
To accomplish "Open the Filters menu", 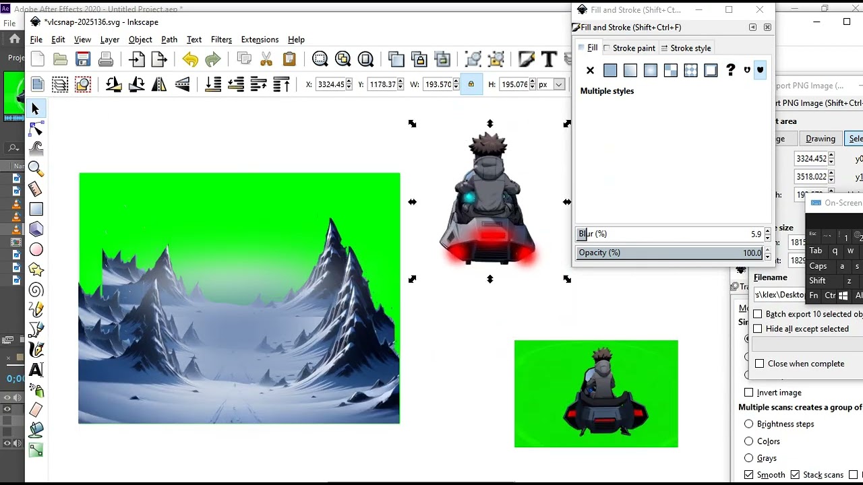I will (221, 40).
